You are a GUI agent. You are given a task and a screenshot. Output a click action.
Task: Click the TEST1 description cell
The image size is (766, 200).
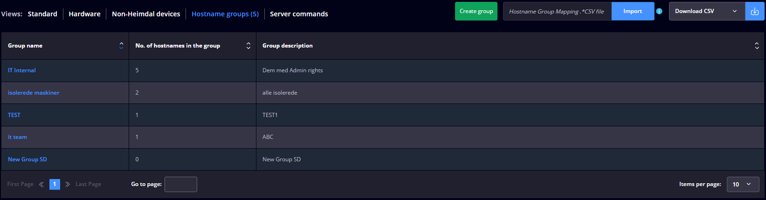[x=270, y=115]
